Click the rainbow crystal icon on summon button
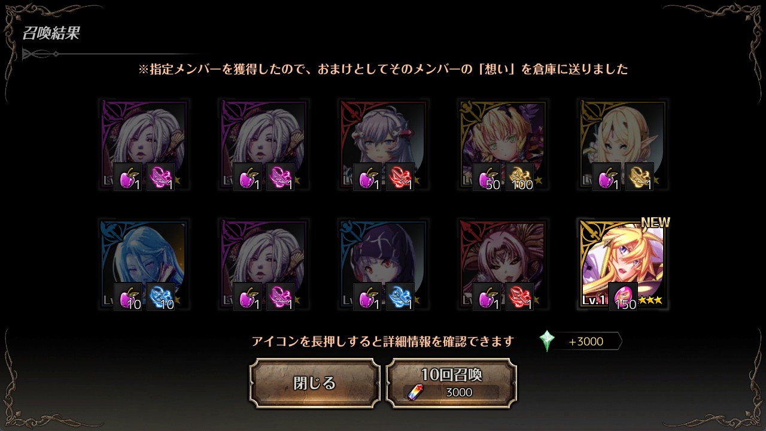766x431 pixels. [414, 392]
